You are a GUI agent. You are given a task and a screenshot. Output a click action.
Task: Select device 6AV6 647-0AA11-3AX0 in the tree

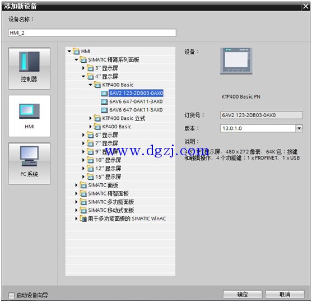click(136, 101)
